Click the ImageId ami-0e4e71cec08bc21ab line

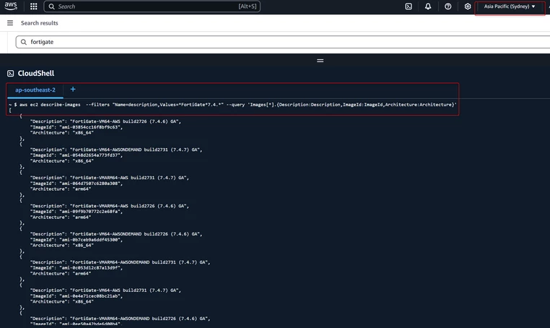coord(77,295)
